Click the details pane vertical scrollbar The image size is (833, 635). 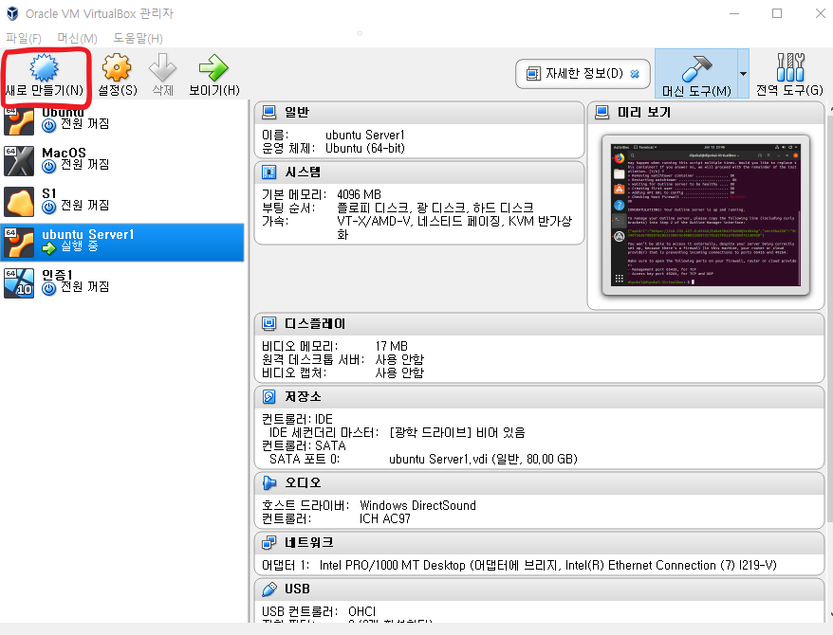(830, 318)
